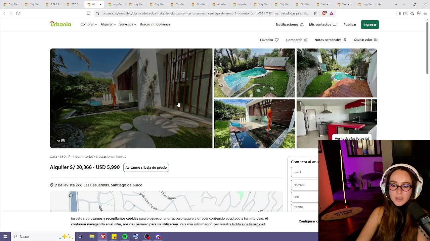Viewport: 430px width, 241px height.
Task: Hide this listing with Ocultar aviso
Action: tap(366, 40)
